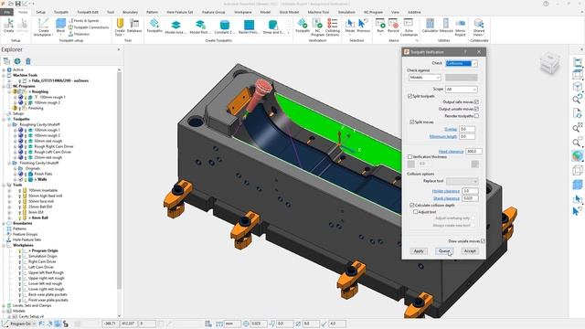Select the Steep and Shallow strategy icon
The width and height of the screenshot is (585, 329).
click(x=273, y=27)
